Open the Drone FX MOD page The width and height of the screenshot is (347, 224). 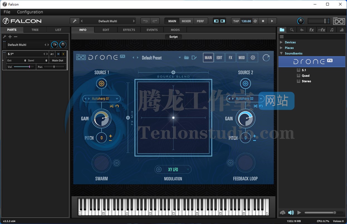[x=242, y=58]
